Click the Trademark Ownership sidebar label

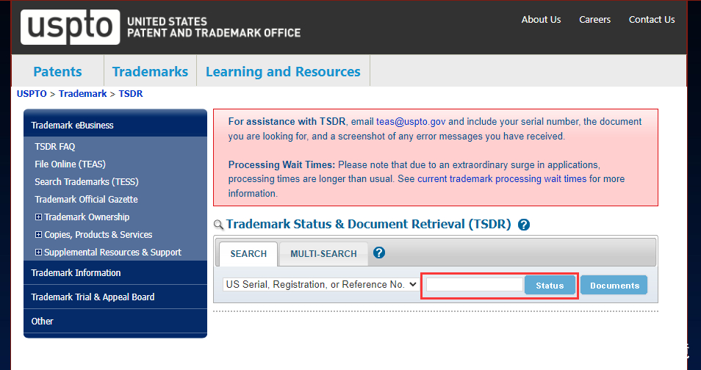click(x=87, y=217)
